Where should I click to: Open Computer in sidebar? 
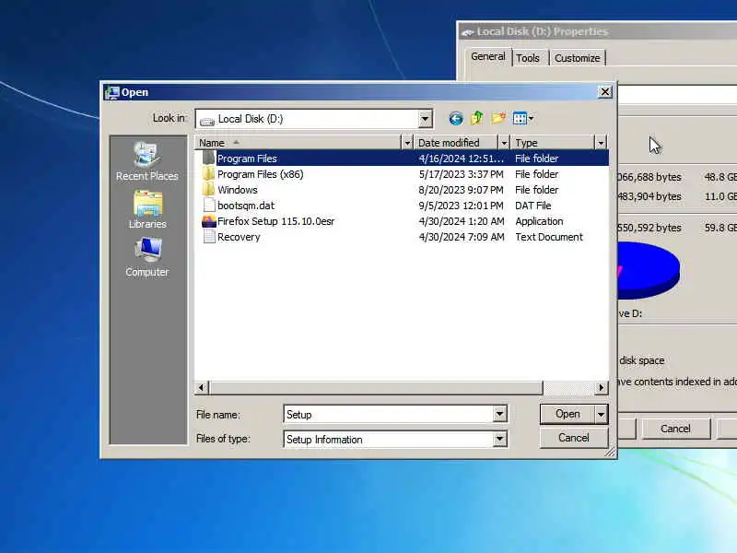(x=147, y=258)
